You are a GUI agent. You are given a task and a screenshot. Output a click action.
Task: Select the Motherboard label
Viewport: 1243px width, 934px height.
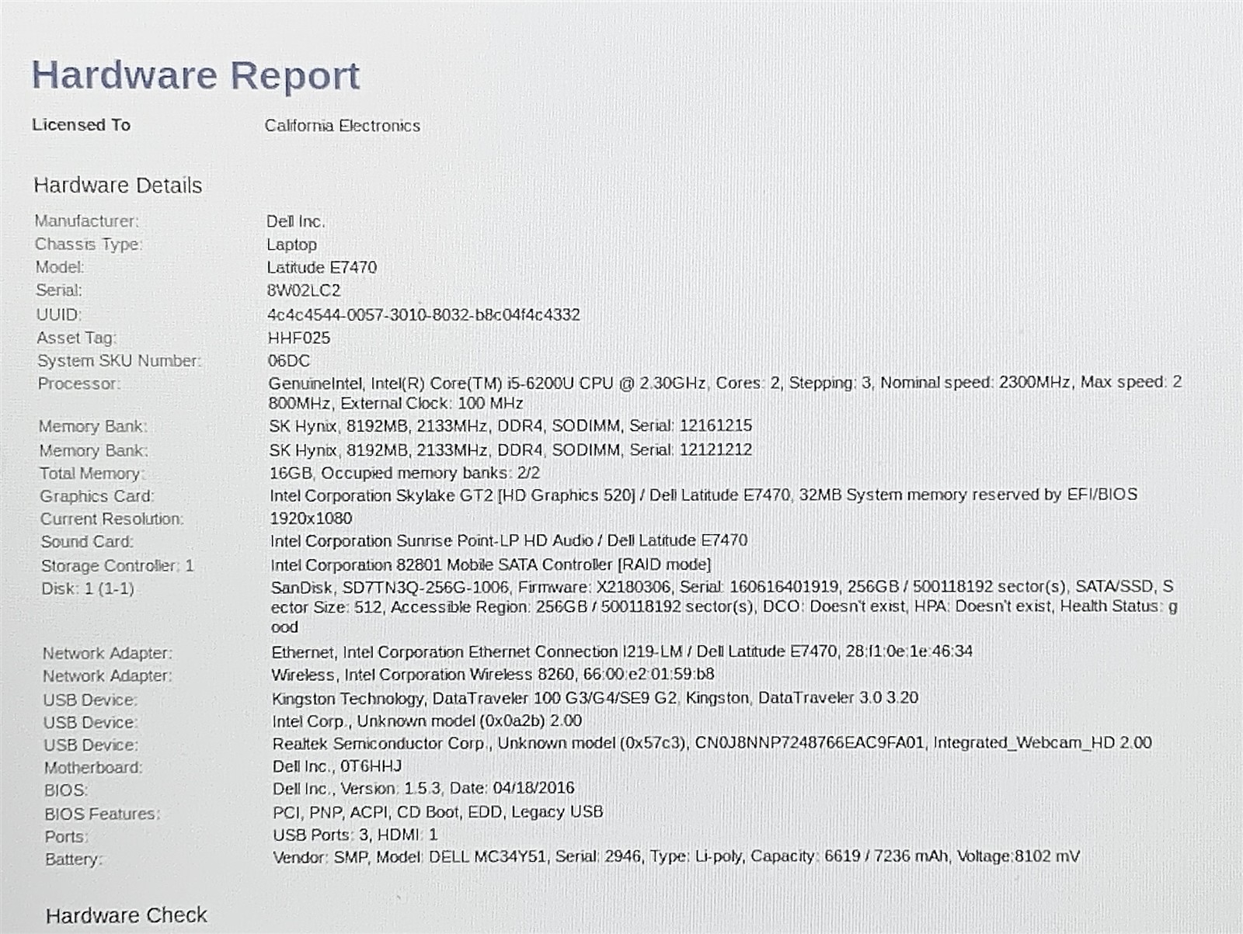point(93,769)
